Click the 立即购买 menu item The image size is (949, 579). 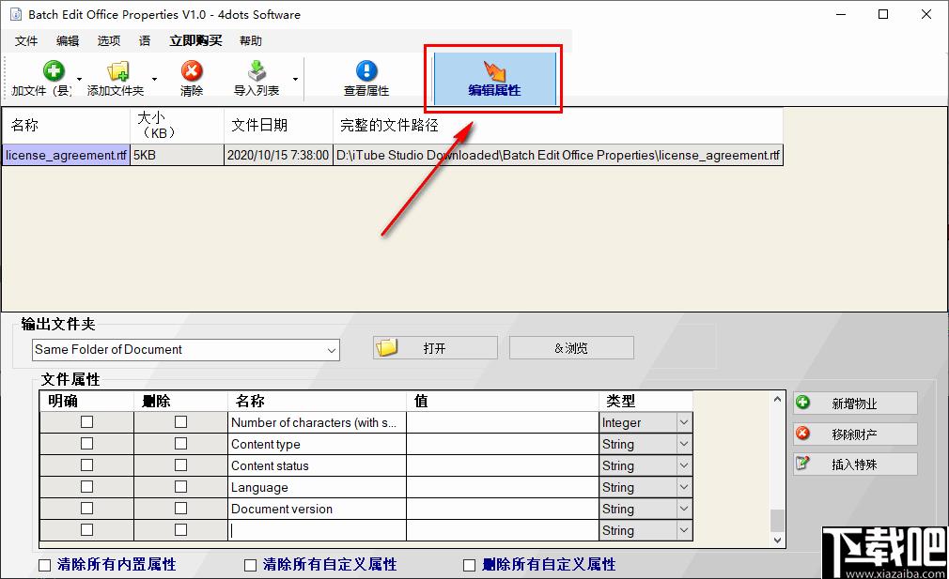point(195,40)
